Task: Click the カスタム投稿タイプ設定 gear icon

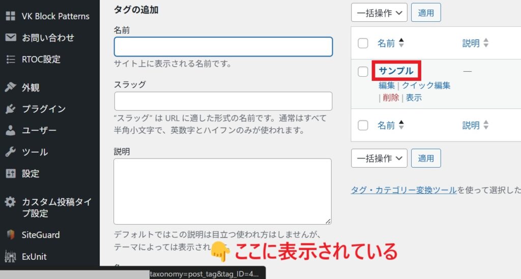Action: click(x=10, y=201)
